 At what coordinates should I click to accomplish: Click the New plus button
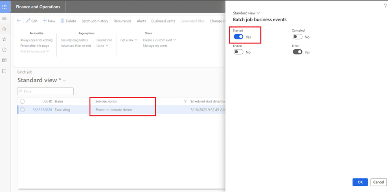[x=49, y=21]
